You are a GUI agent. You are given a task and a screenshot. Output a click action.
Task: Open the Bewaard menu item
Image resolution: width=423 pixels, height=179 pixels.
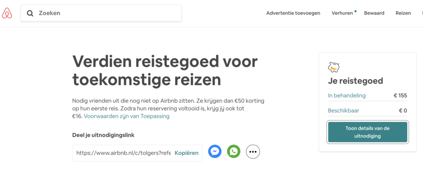pyautogui.click(x=374, y=13)
